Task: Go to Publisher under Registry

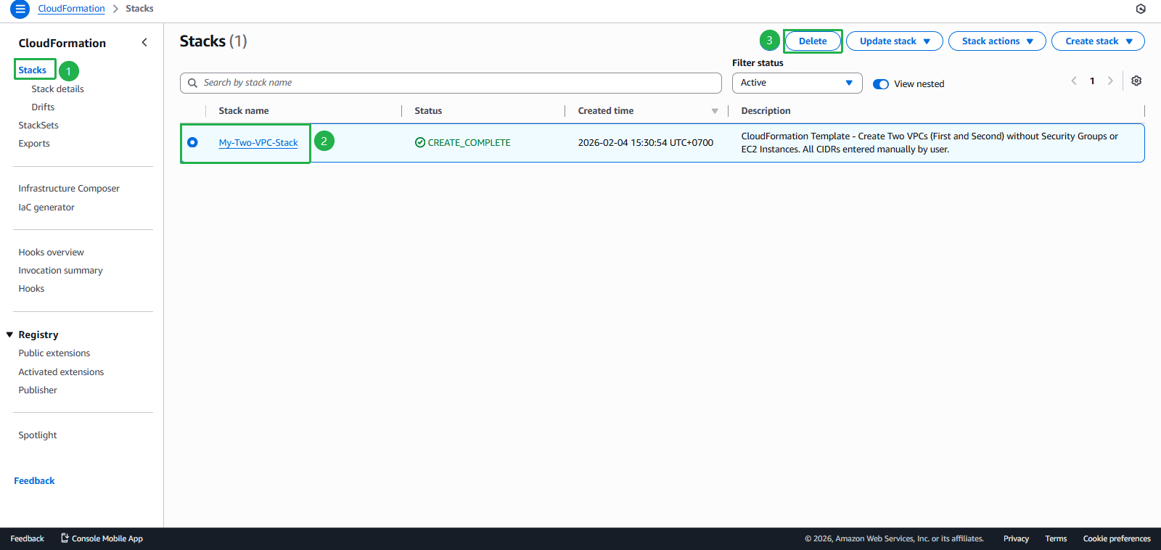Action: 38,390
